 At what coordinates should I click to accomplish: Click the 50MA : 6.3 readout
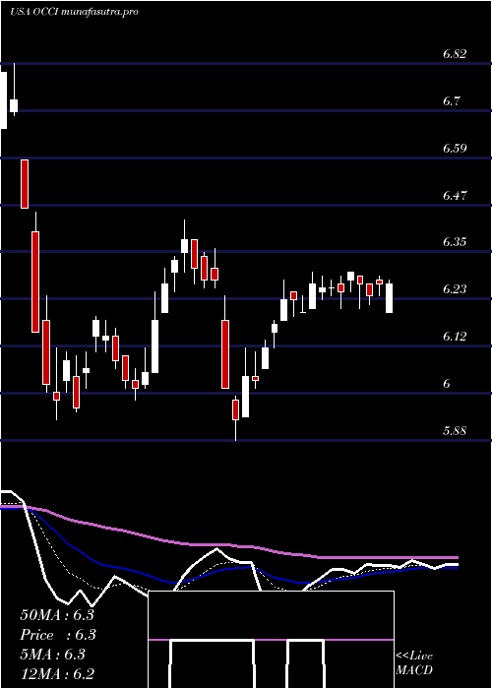pyautogui.click(x=57, y=615)
